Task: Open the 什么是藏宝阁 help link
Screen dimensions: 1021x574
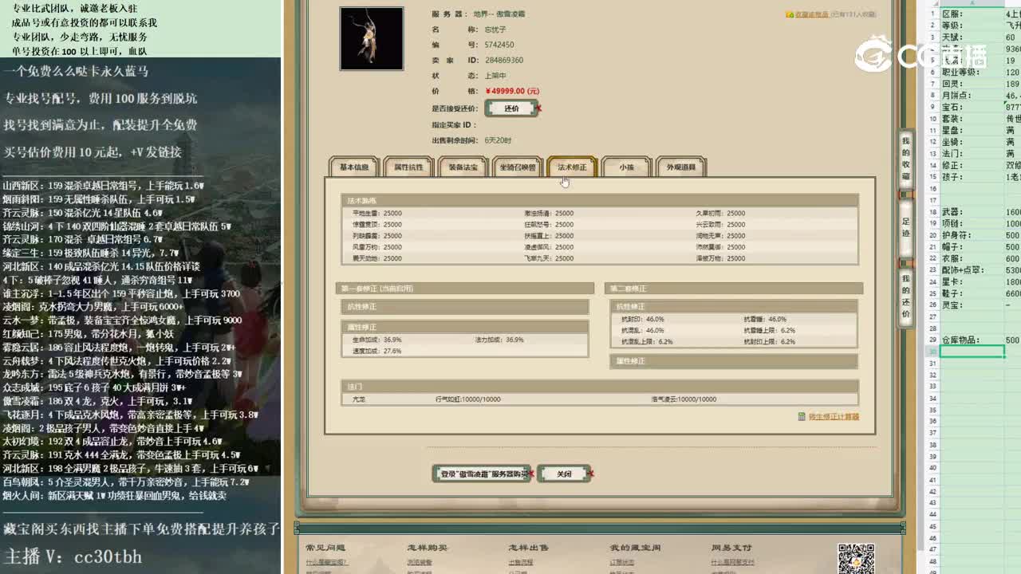Action: point(329,563)
